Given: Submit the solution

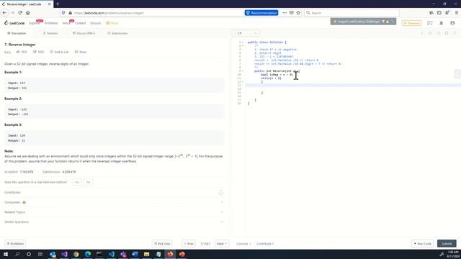Looking at the screenshot, I should (x=447, y=244).
